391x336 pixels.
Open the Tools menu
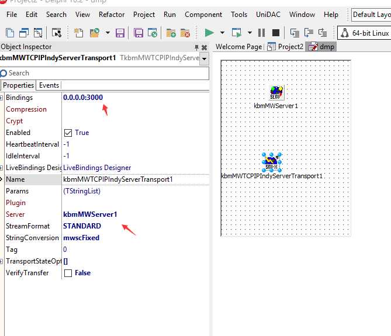click(239, 15)
